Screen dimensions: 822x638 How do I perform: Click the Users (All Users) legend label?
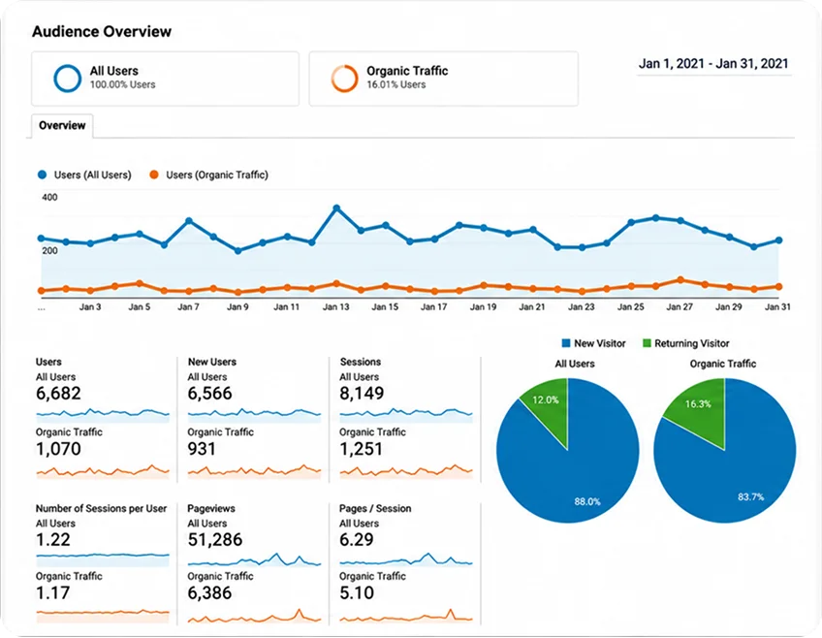tap(93, 175)
